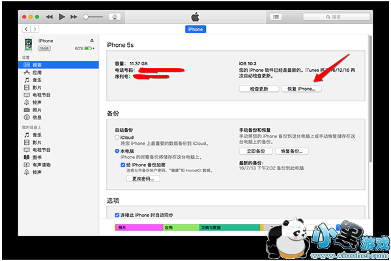Select the iCloud backup radio button
Viewport: 391px width, 261px height.
(117, 137)
